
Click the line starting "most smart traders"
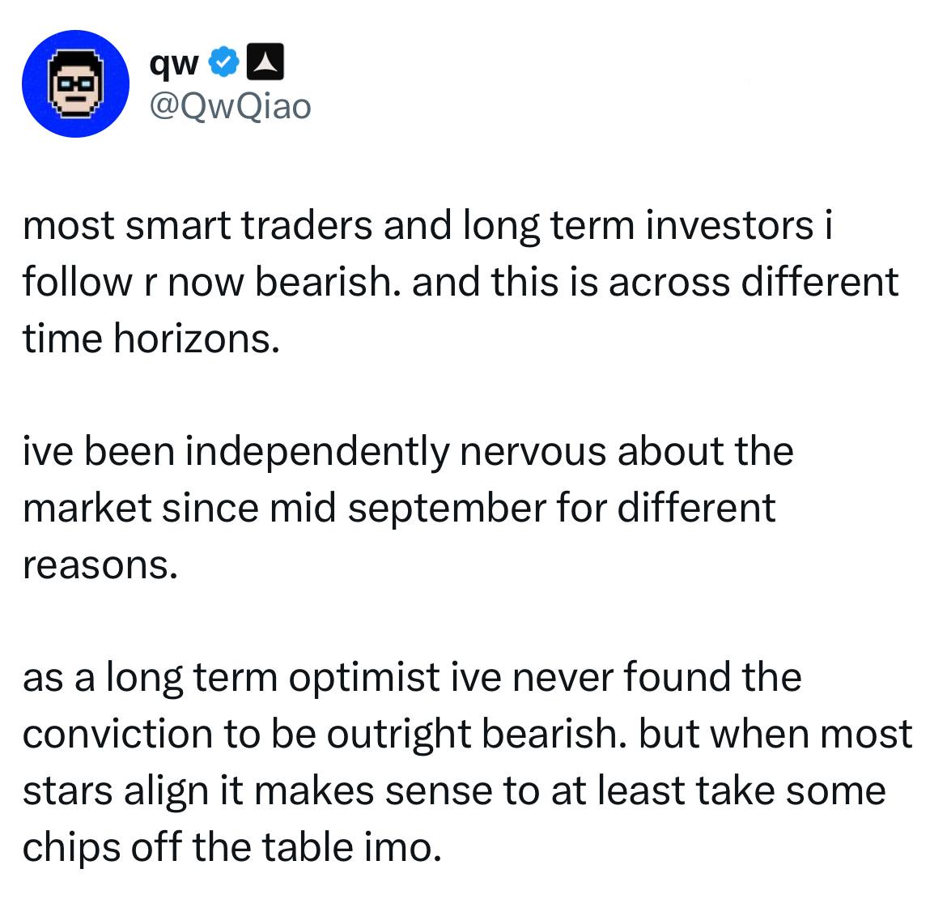click(427, 226)
